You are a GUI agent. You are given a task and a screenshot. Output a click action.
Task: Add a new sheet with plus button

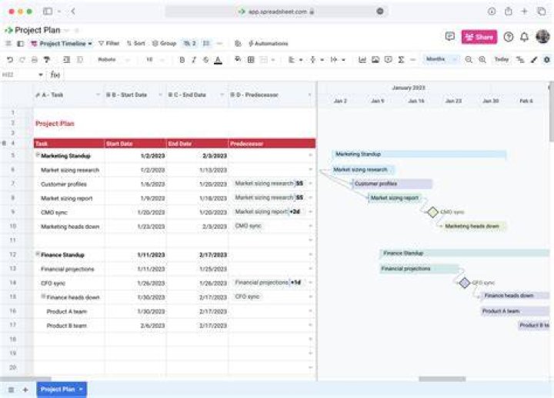point(25,390)
